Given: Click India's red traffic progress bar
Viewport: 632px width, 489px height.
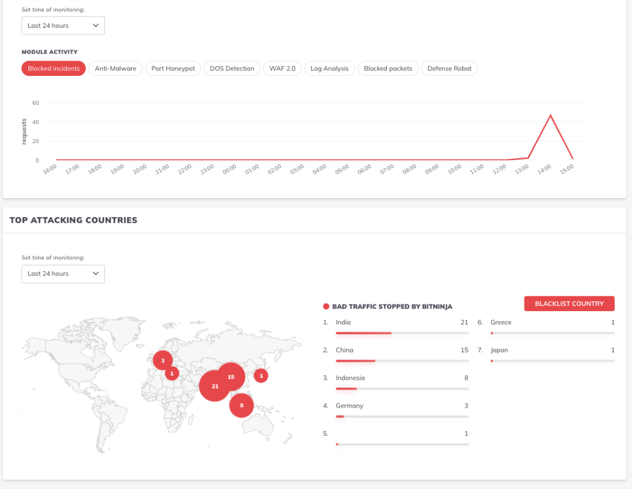Looking at the screenshot, I should [x=364, y=333].
